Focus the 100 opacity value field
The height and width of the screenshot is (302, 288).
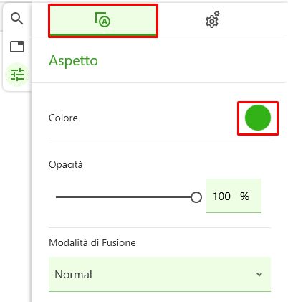click(x=234, y=196)
